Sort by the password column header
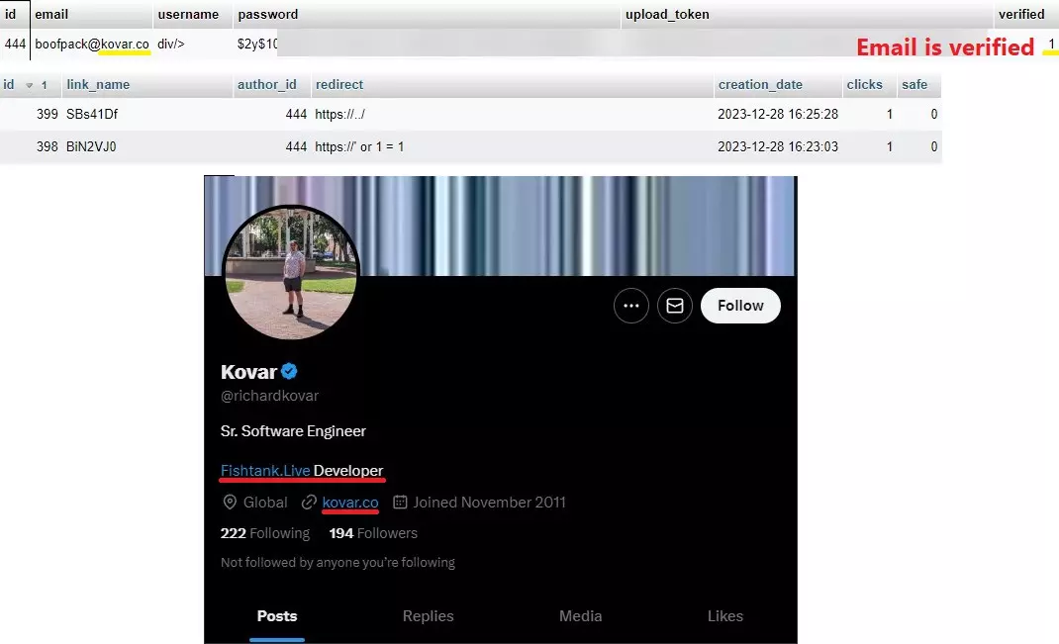Screen dimensions: 1059x644 click(x=267, y=14)
